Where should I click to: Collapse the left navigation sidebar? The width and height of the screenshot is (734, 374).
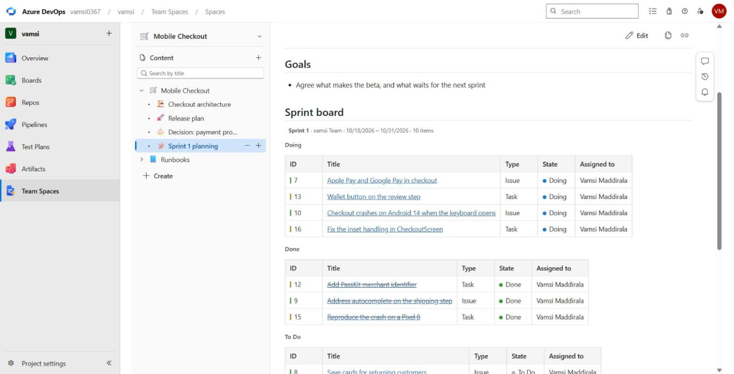pos(109,363)
